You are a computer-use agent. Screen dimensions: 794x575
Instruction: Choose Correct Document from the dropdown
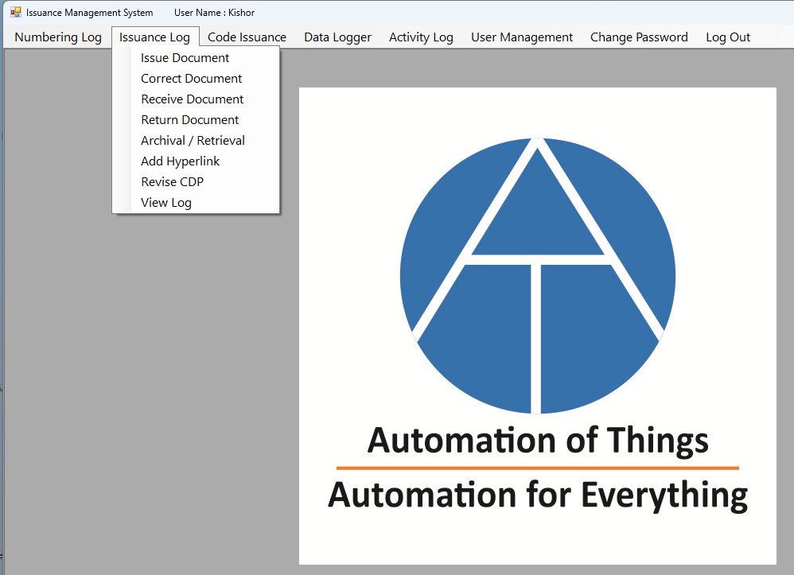(196, 79)
